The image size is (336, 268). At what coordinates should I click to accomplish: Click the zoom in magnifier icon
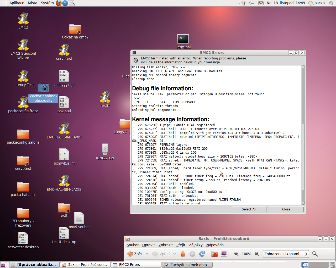(257, 254)
